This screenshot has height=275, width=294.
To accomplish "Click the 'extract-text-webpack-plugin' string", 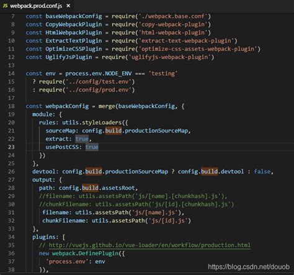I will click(186, 40).
